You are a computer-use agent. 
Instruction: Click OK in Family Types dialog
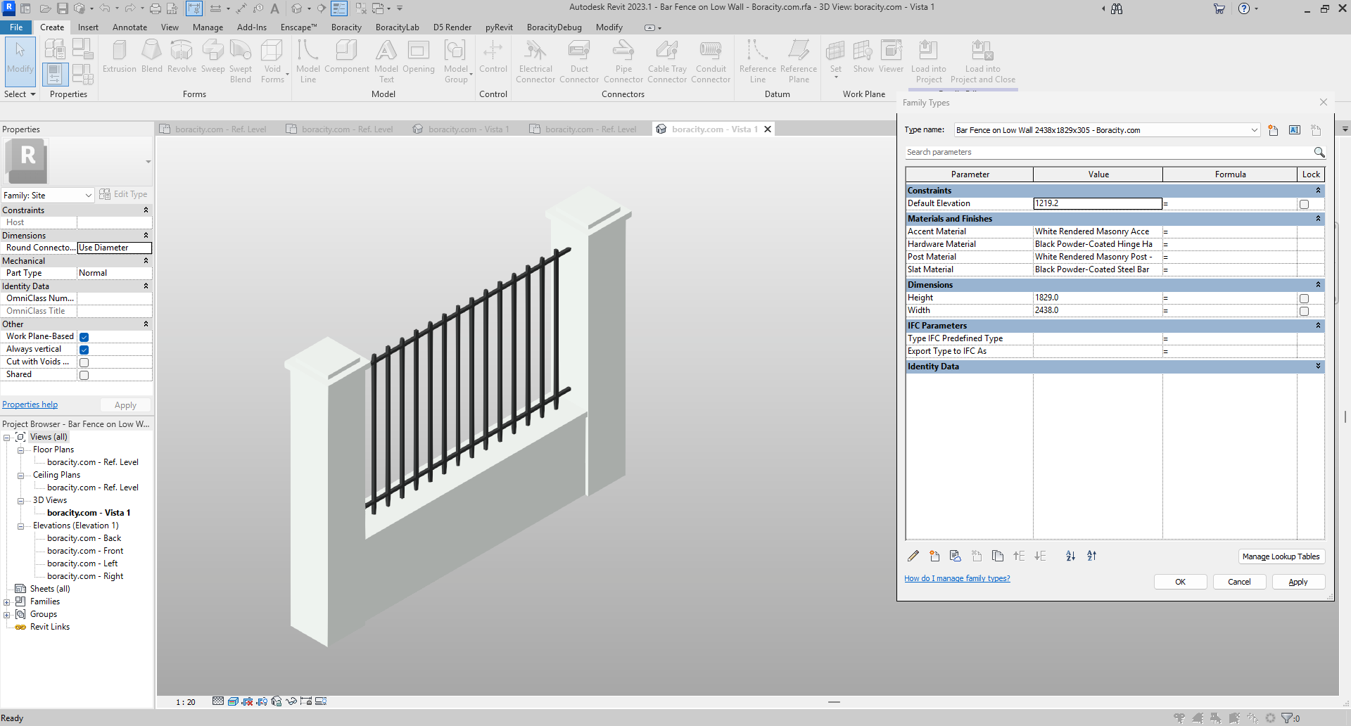(x=1180, y=582)
